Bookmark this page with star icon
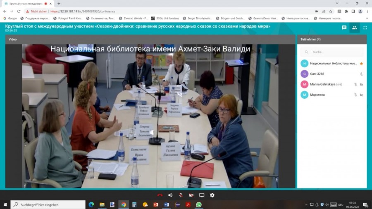Image resolution: width=372 pixels, height=209 pixels. click(330, 12)
